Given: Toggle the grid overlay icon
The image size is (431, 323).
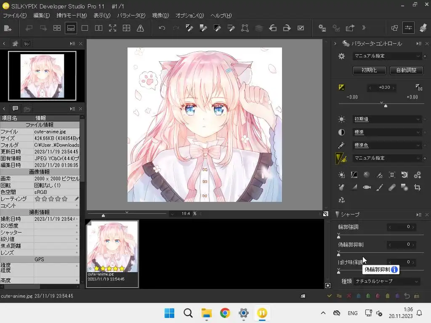Looking at the screenshot, I should (126, 28).
